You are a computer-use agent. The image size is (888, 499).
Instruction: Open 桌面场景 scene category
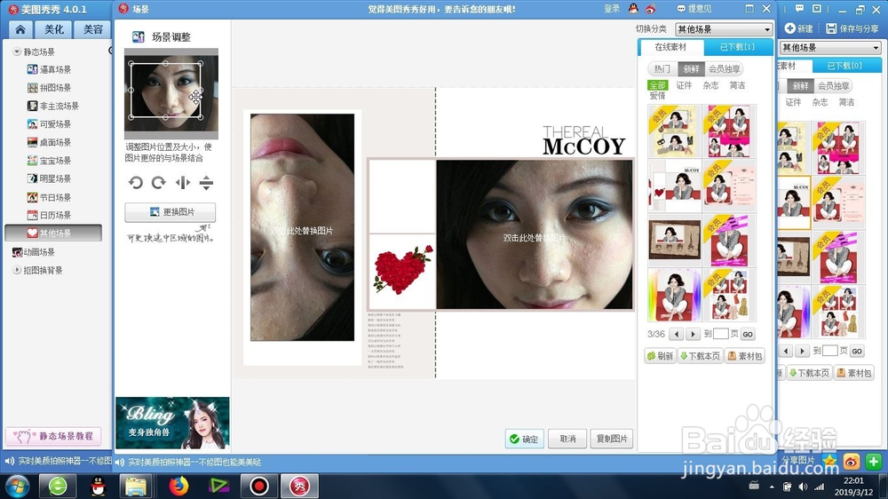pos(49,142)
